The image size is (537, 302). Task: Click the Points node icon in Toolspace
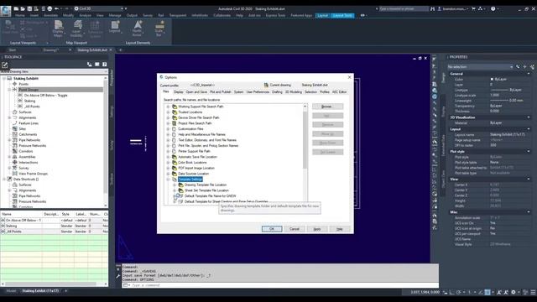coord(15,84)
